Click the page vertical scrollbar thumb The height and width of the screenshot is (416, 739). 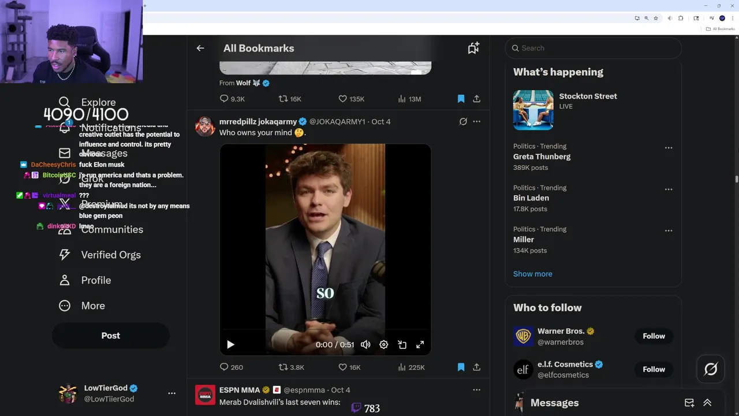click(737, 179)
